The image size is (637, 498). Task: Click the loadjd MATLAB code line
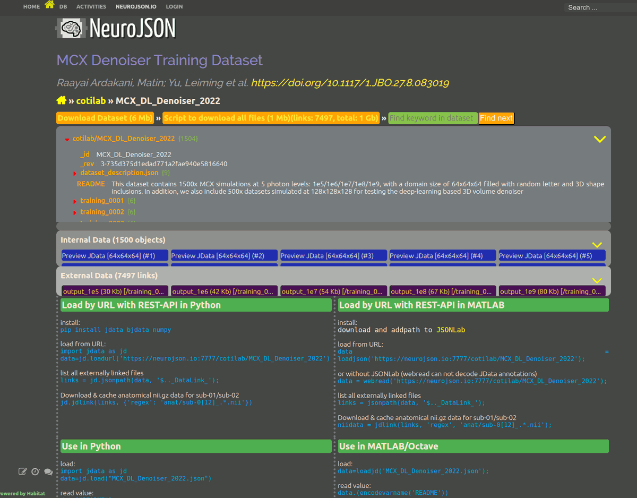414,471
